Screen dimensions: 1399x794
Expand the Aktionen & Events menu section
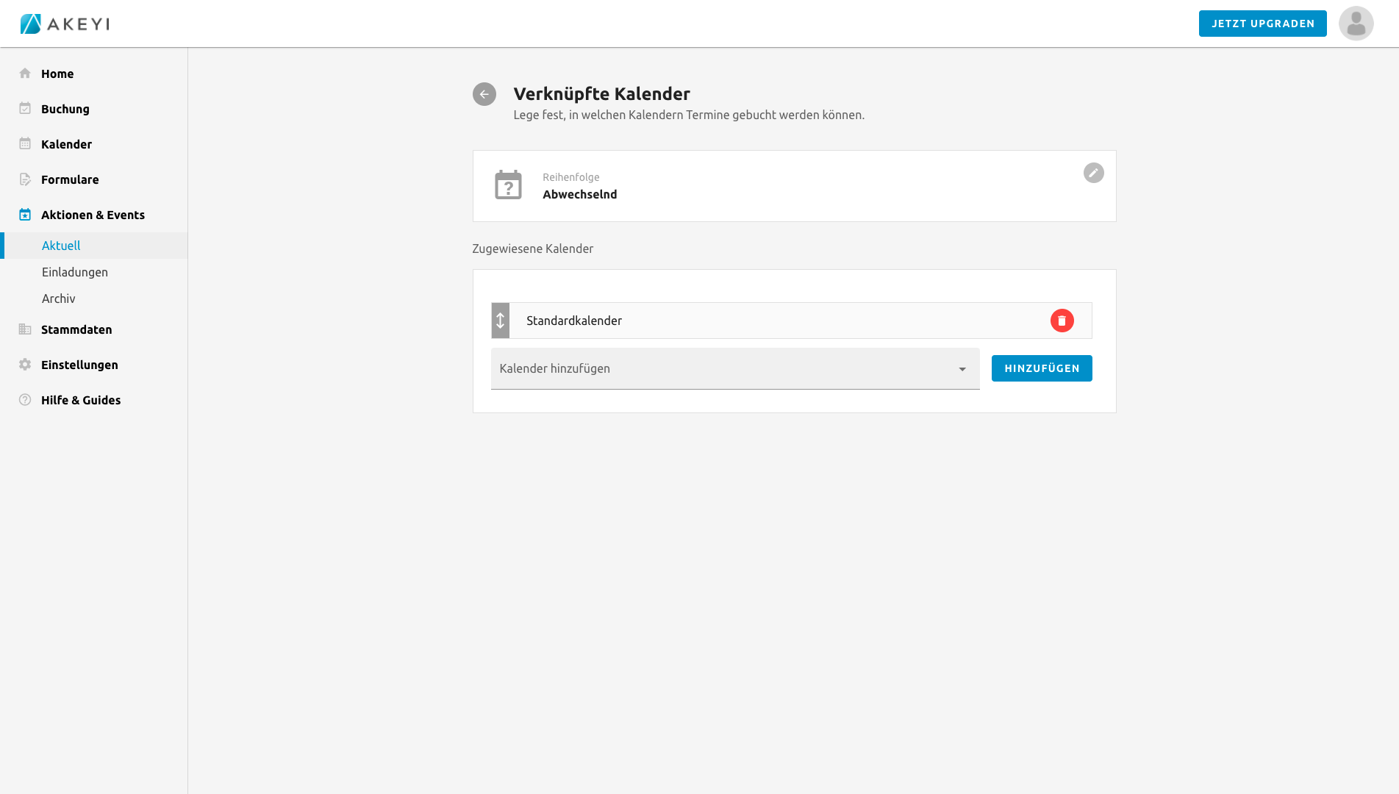(x=93, y=215)
